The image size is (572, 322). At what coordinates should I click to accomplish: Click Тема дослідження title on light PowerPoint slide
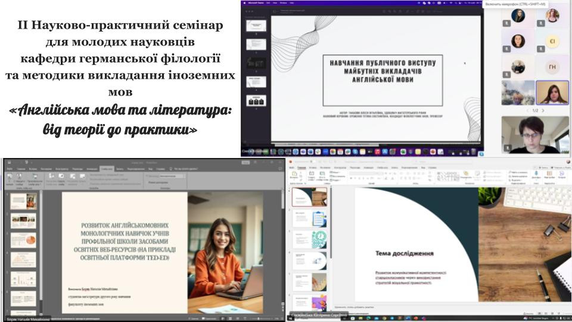404,253
